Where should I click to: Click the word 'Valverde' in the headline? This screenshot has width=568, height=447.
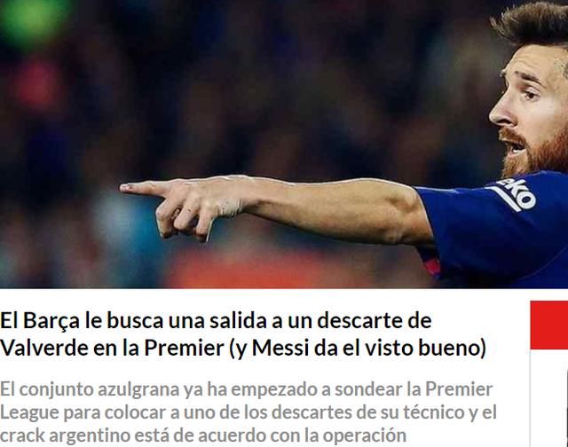point(44,349)
